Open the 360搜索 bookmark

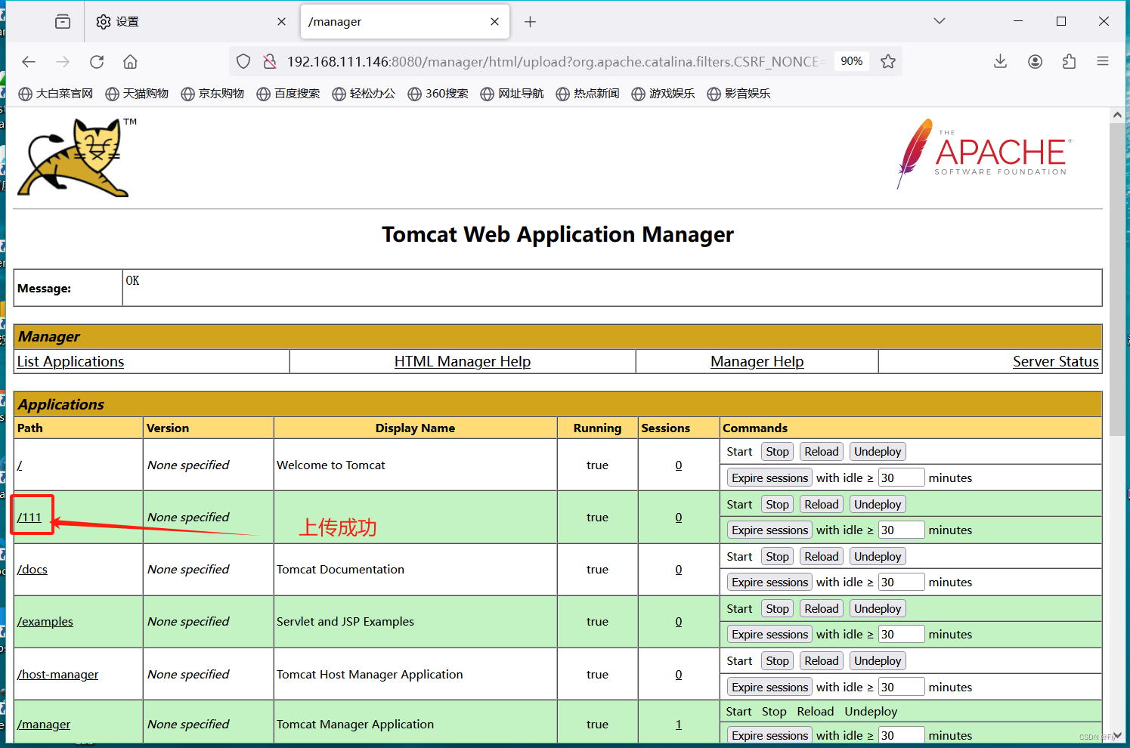(x=438, y=94)
